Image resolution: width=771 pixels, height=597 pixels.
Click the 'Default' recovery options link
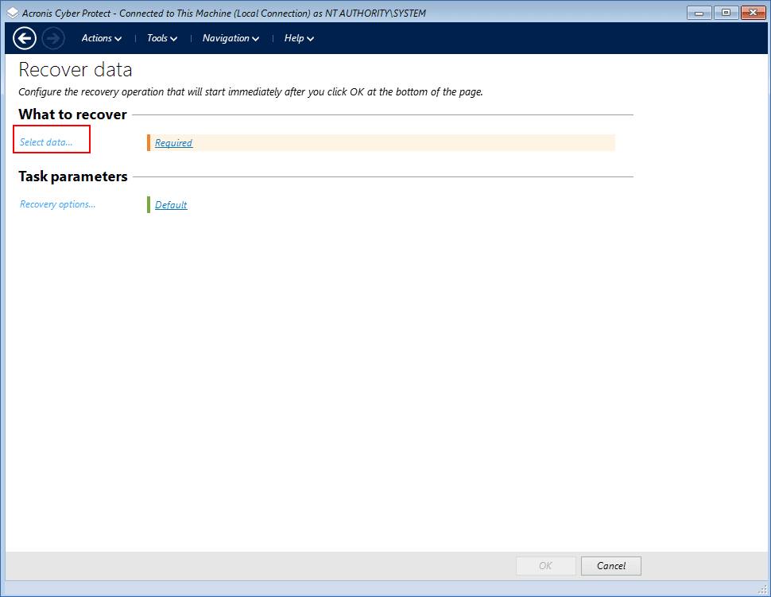click(x=171, y=205)
